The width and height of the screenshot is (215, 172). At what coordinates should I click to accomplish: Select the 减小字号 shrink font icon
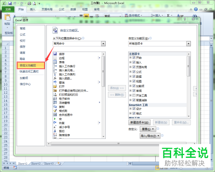pos(55,127)
